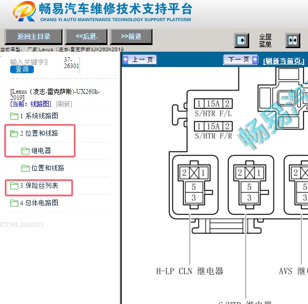
Task: Click folder icon beside 继电器
Action: [x=26, y=151]
